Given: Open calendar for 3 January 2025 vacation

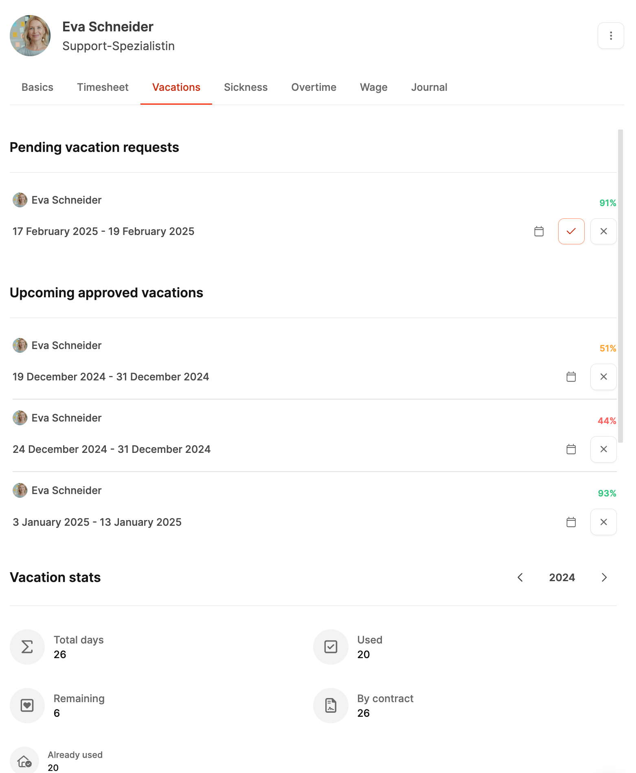Looking at the screenshot, I should point(571,522).
